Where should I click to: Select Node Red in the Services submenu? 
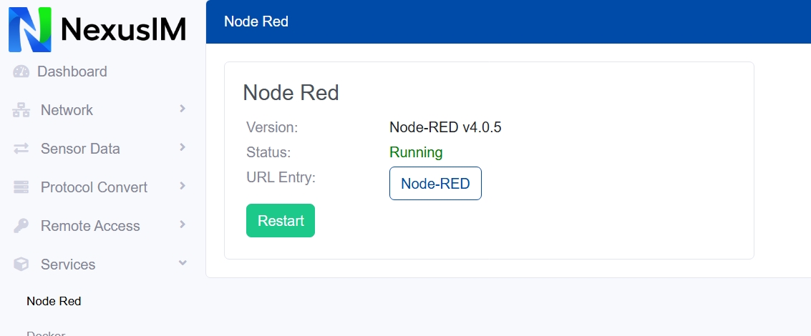(x=54, y=301)
